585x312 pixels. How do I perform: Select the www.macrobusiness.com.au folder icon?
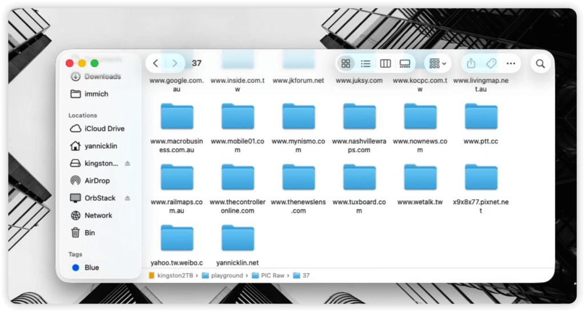pyautogui.click(x=177, y=116)
